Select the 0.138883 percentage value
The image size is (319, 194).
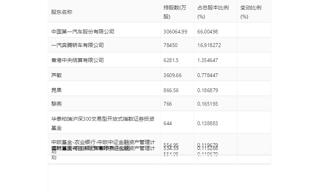(x=208, y=123)
